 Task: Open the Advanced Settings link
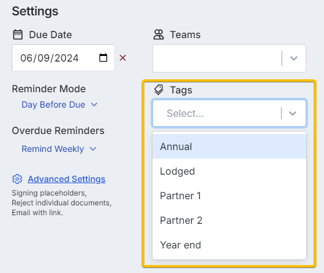coord(66,179)
